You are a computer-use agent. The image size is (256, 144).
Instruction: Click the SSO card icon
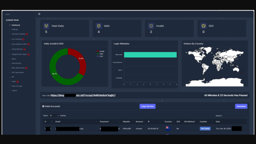tap(204, 26)
